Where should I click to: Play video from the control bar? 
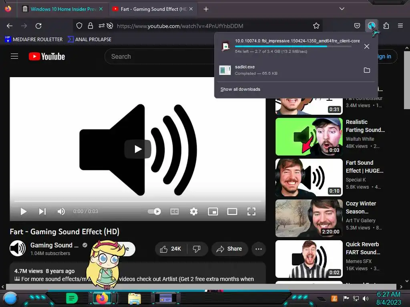point(23,211)
